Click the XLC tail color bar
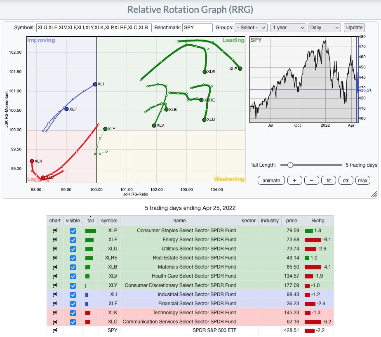The width and height of the screenshot is (381, 337). point(88,322)
